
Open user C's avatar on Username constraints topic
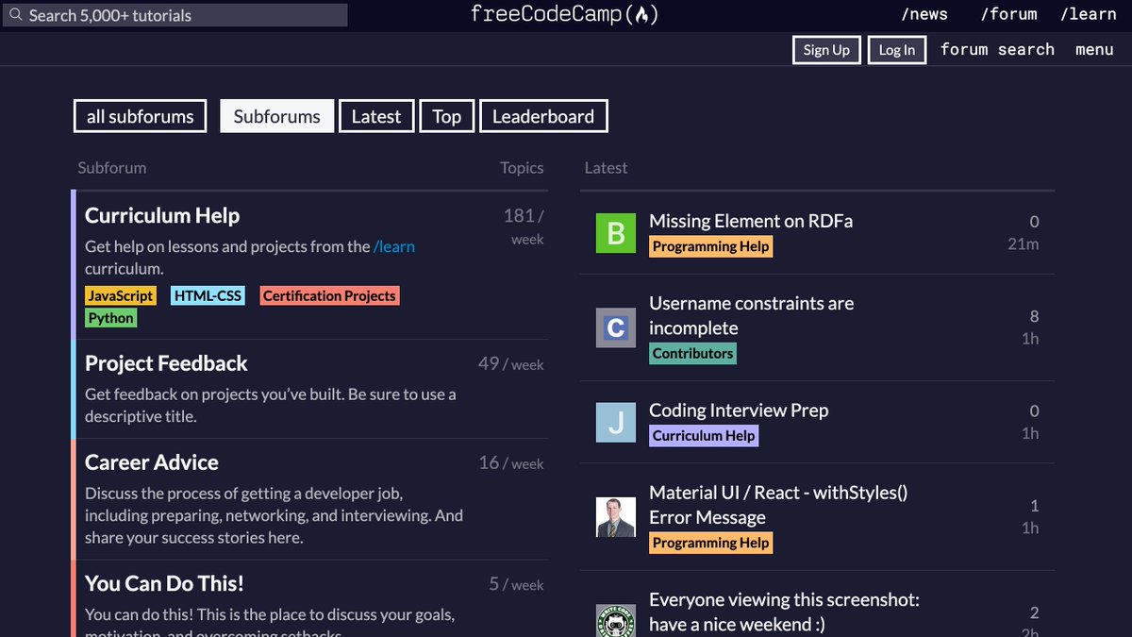[616, 327]
